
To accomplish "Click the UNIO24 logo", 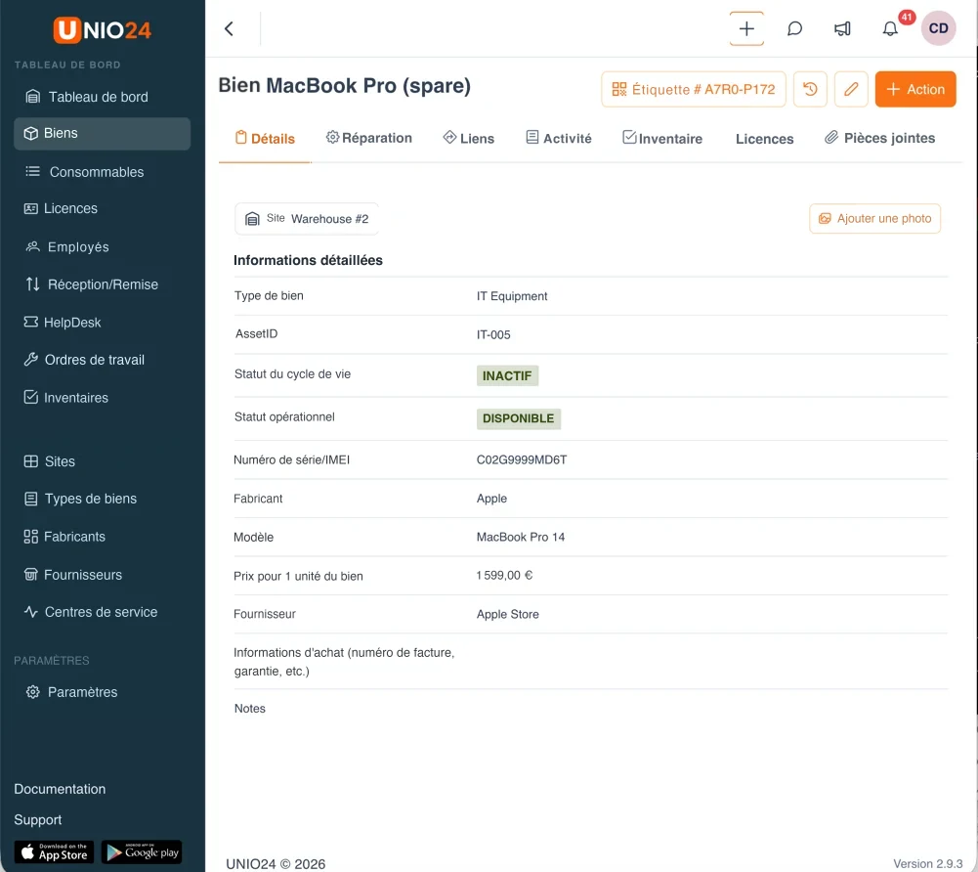I will [103, 30].
